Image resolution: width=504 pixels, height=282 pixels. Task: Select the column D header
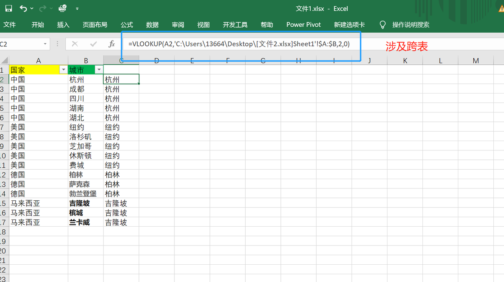[156, 60]
